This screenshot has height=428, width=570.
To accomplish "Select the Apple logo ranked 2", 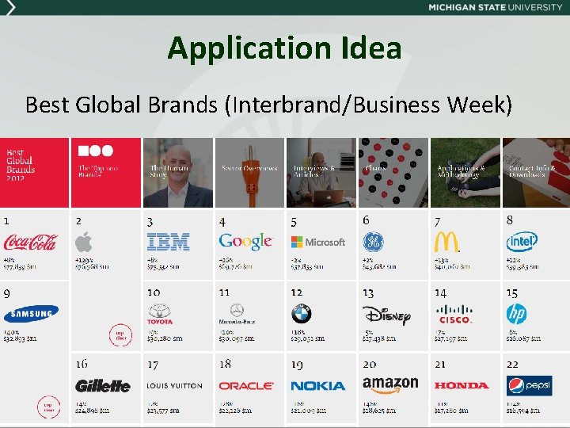I will click(84, 242).
